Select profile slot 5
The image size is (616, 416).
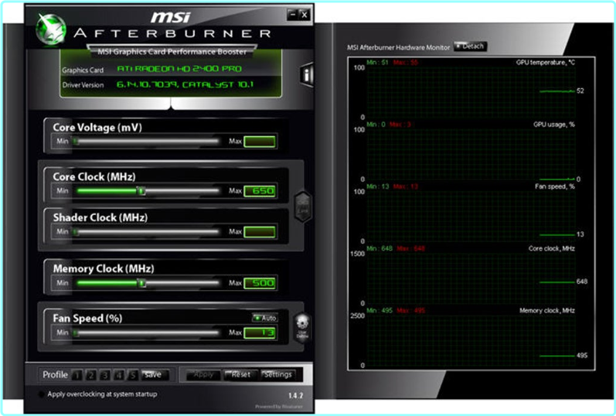pyautogui.click(x=132, y=375)
